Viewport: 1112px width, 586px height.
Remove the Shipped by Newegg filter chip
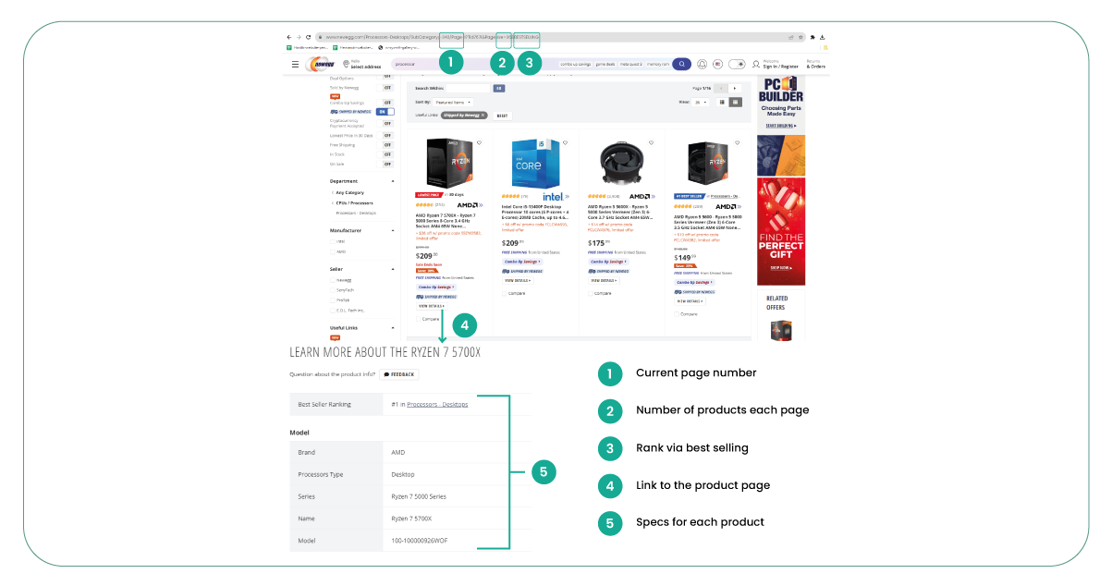[483, 116]
